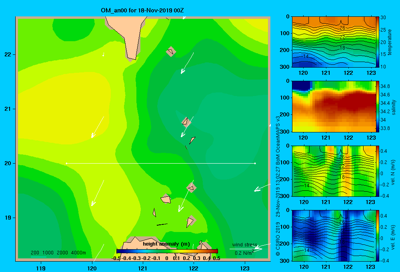Click the vertical 'temperature' axis label
400x272 pixels.
(390, 42)
